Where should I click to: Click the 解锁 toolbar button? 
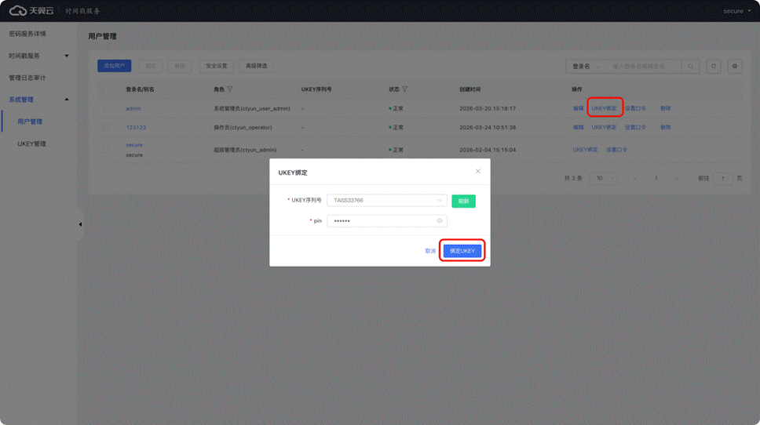pos(180,66)
